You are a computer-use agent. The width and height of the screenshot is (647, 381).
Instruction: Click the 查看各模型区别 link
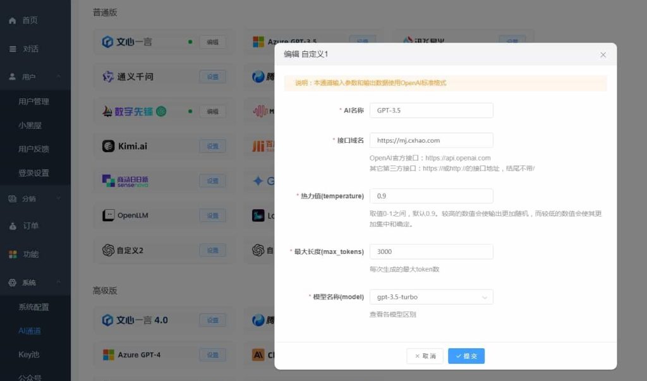click(x=393, y=314)
